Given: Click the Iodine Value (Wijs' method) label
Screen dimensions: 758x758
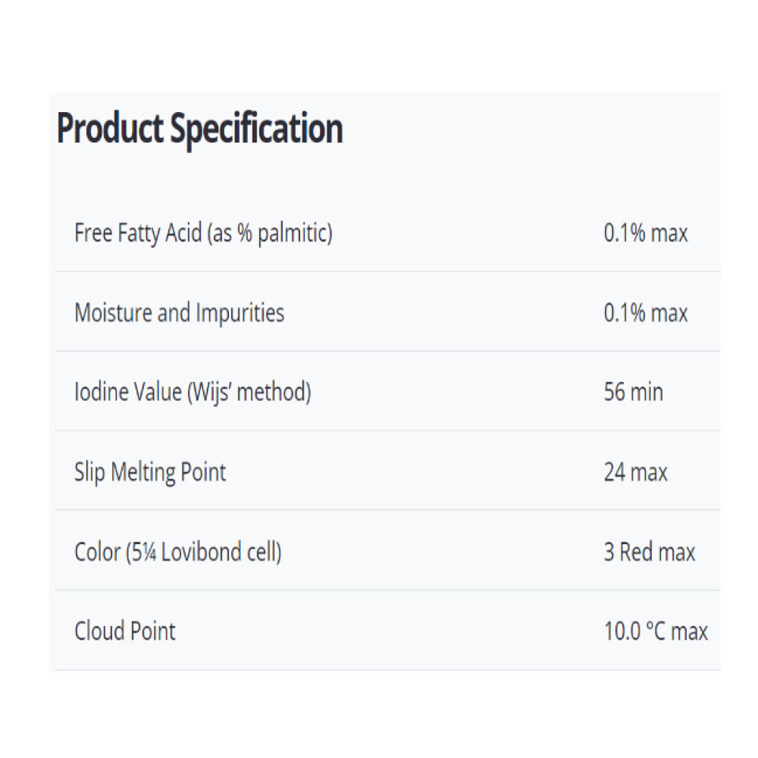Looking at the screenshot, I should coord(193,392).
